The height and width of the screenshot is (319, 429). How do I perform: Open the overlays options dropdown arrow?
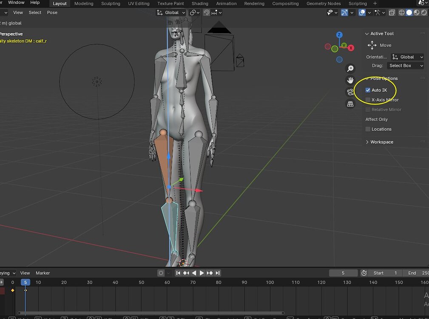click(x=369, y=13)
